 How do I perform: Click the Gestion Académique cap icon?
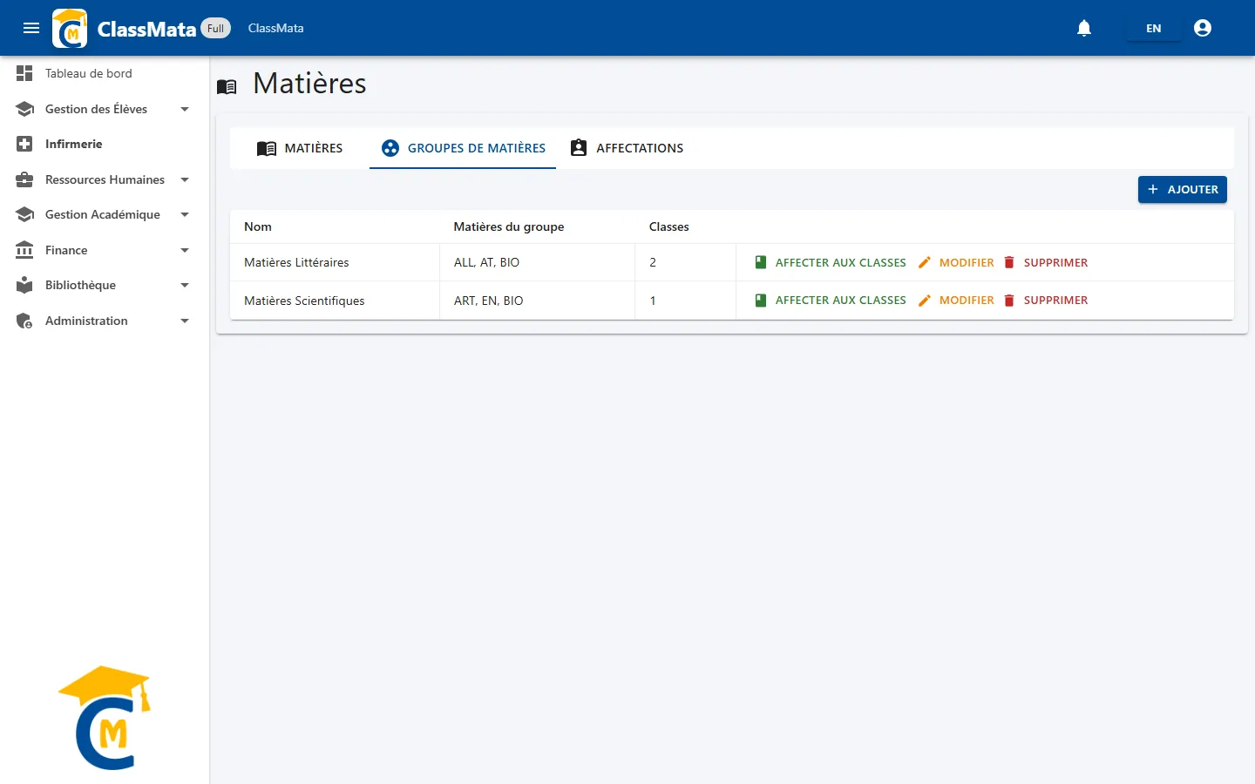point(24,214)
